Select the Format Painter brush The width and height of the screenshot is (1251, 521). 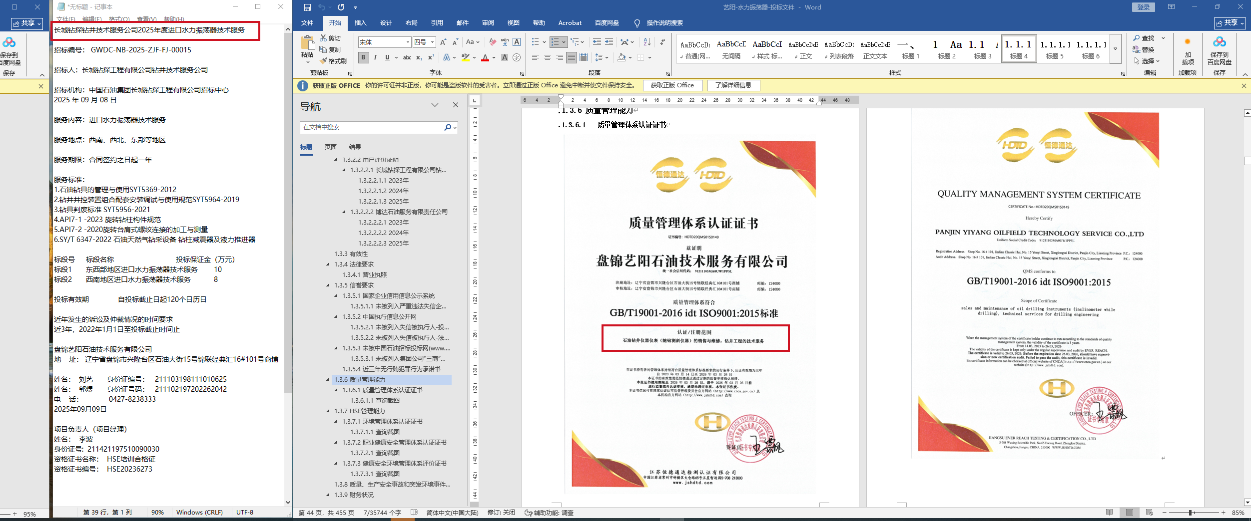coord(324,61)
